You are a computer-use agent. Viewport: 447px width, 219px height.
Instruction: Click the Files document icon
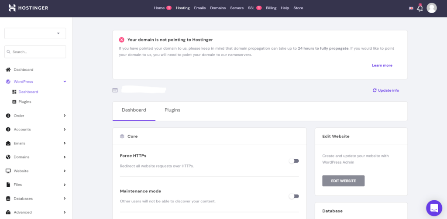tap(8, 185)
